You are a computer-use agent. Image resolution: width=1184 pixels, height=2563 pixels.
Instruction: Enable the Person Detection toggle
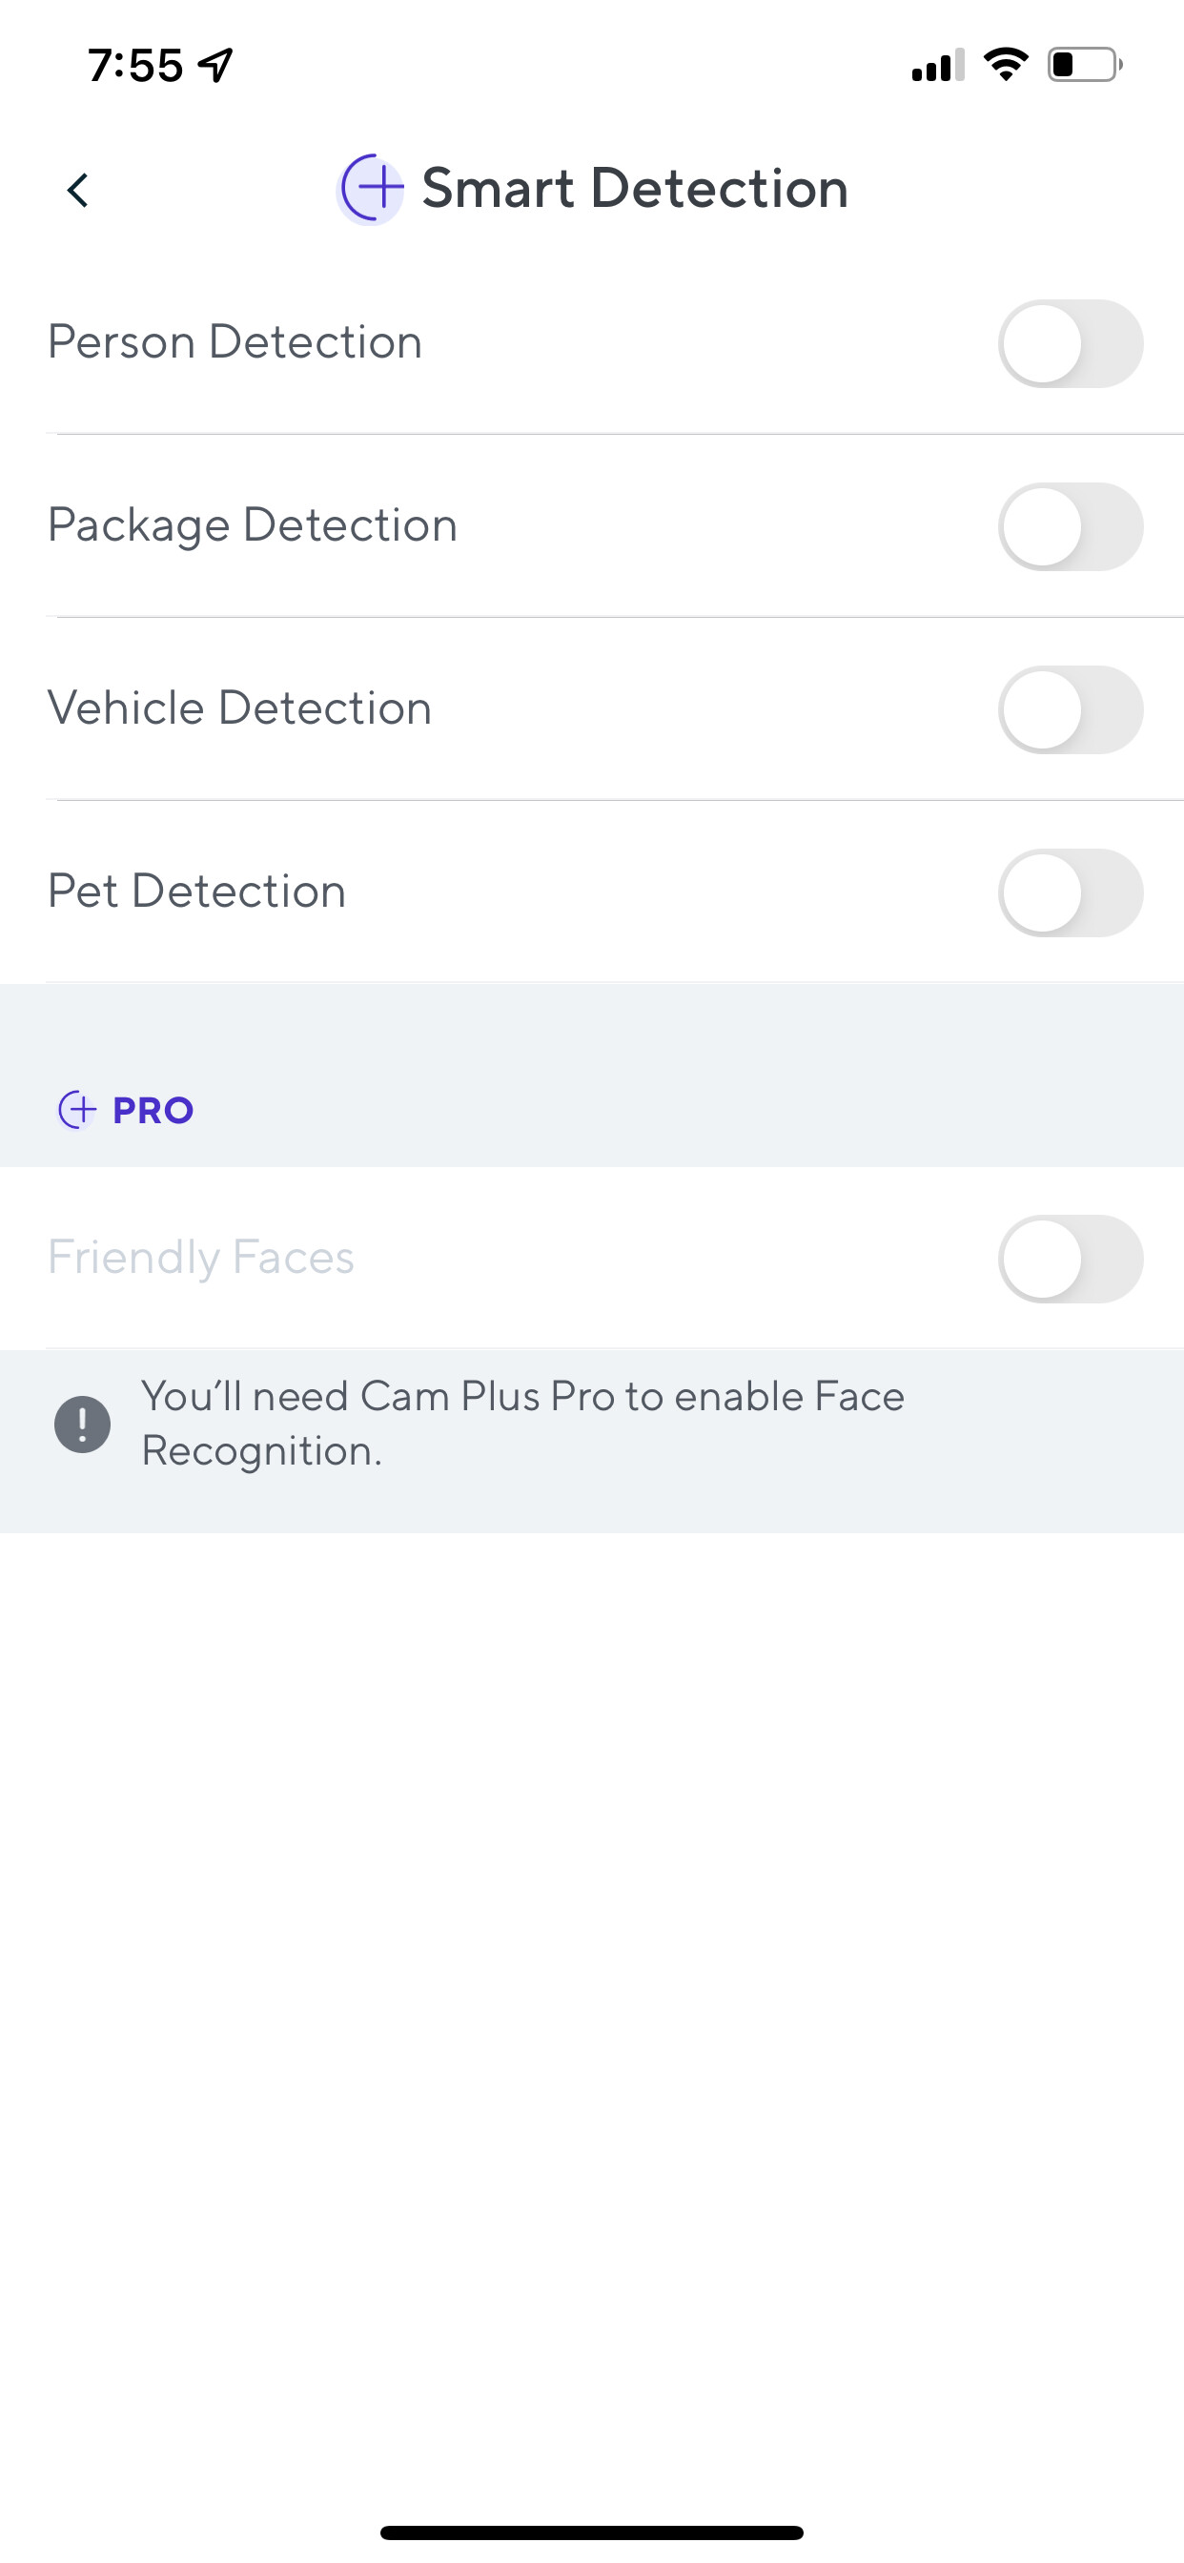pyautogui.click(x=1070, y=343)
